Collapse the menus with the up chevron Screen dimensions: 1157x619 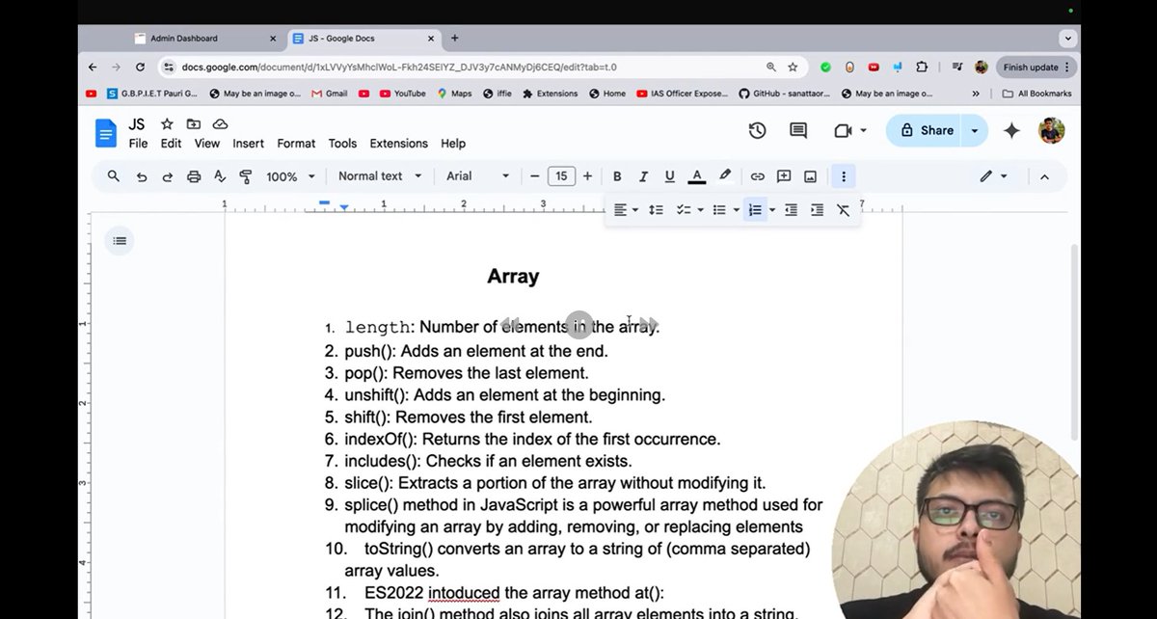pos(1043,176)
